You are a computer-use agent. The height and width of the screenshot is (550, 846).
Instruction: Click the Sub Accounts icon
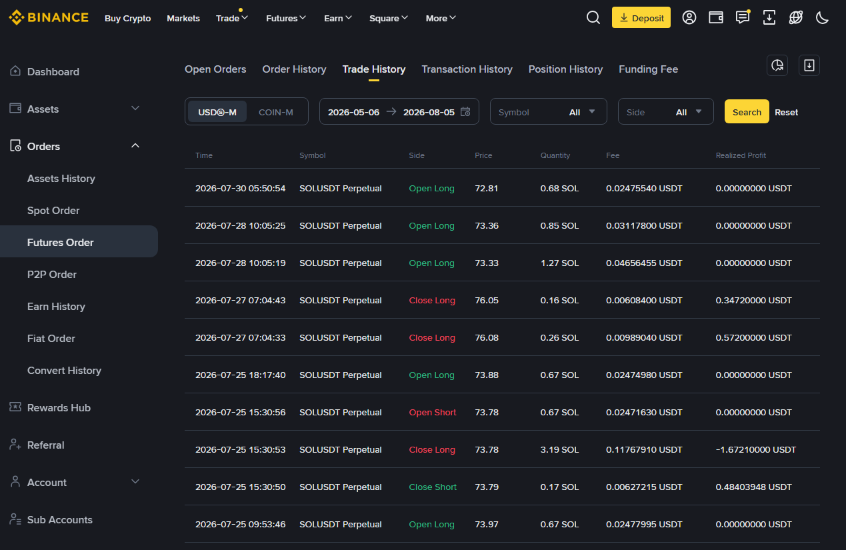coord(15,519)
